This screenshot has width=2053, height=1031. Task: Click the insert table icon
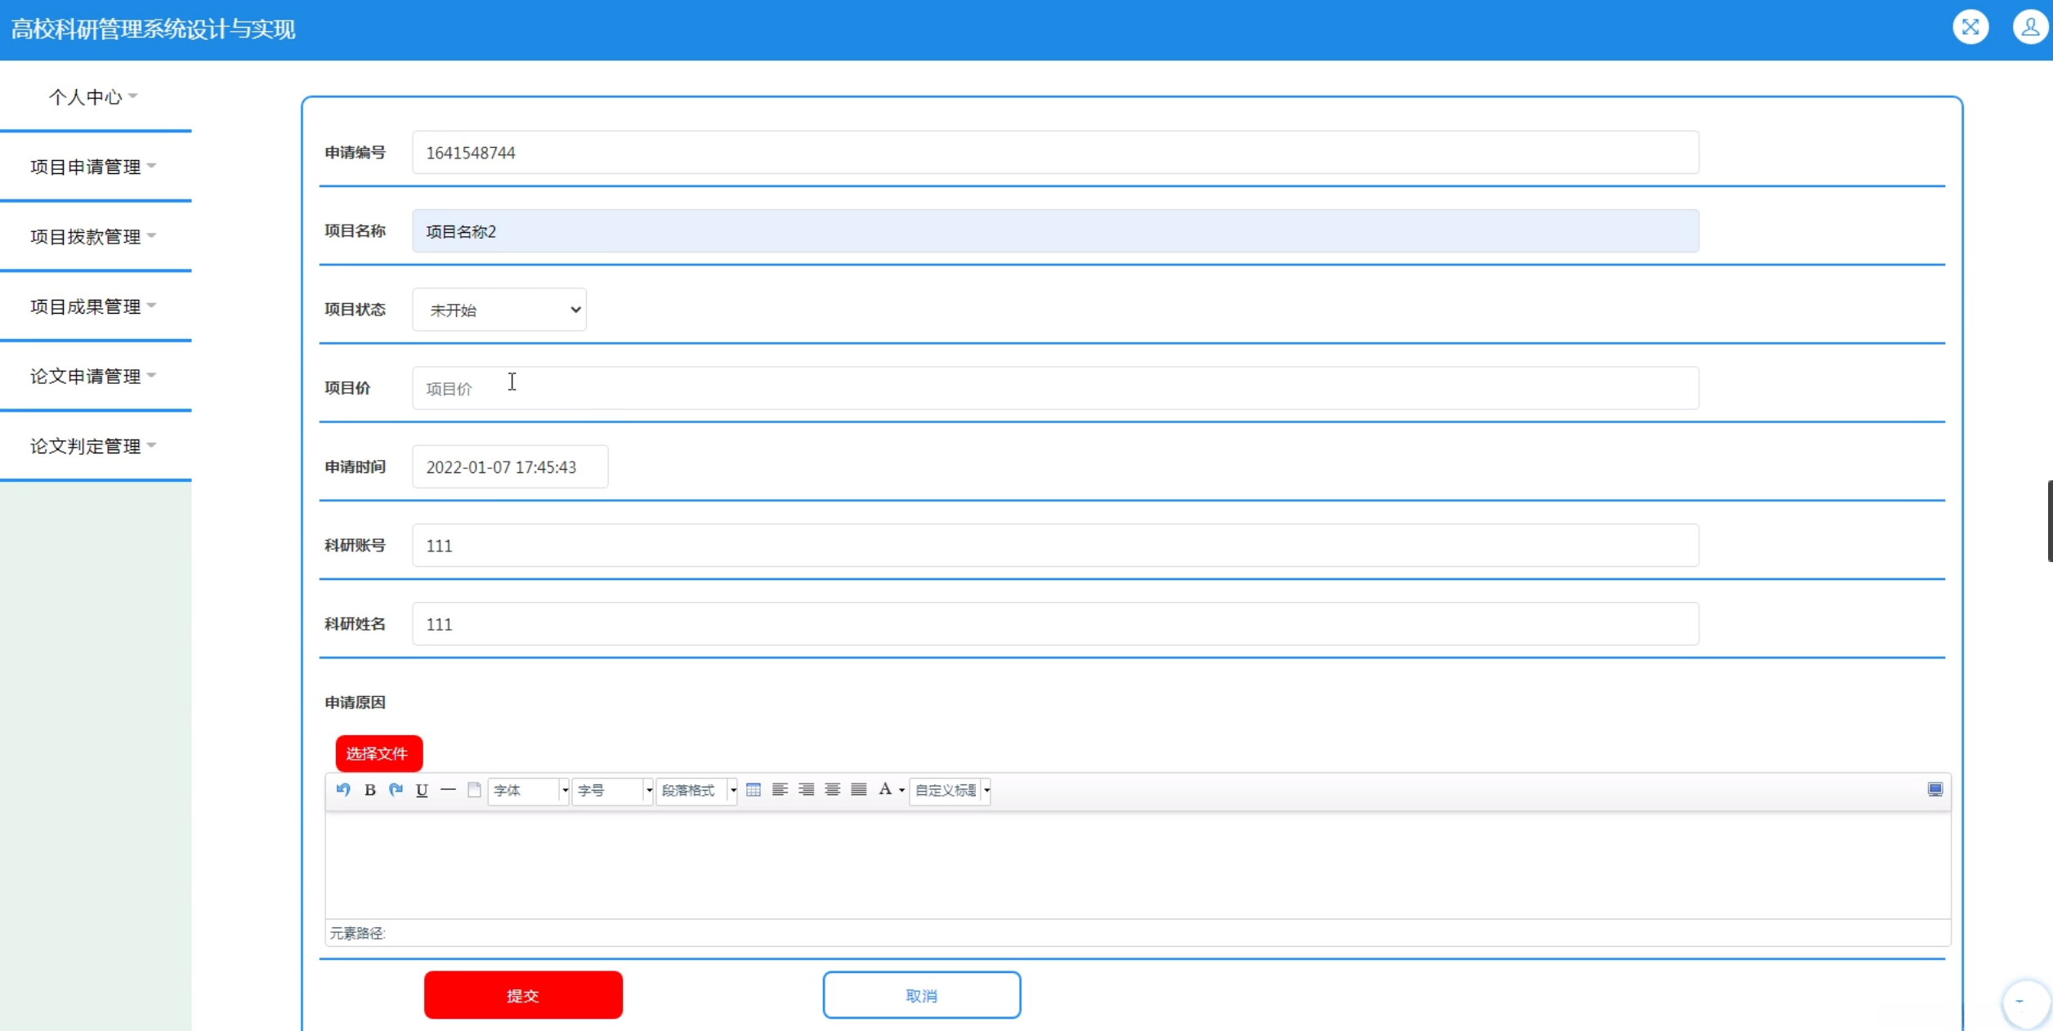(754, 790)
